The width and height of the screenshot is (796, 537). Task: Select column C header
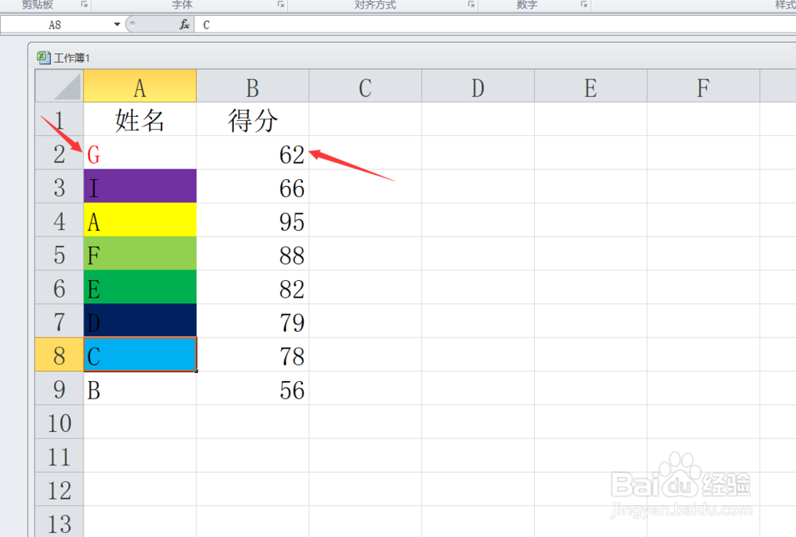pos(365,86)
